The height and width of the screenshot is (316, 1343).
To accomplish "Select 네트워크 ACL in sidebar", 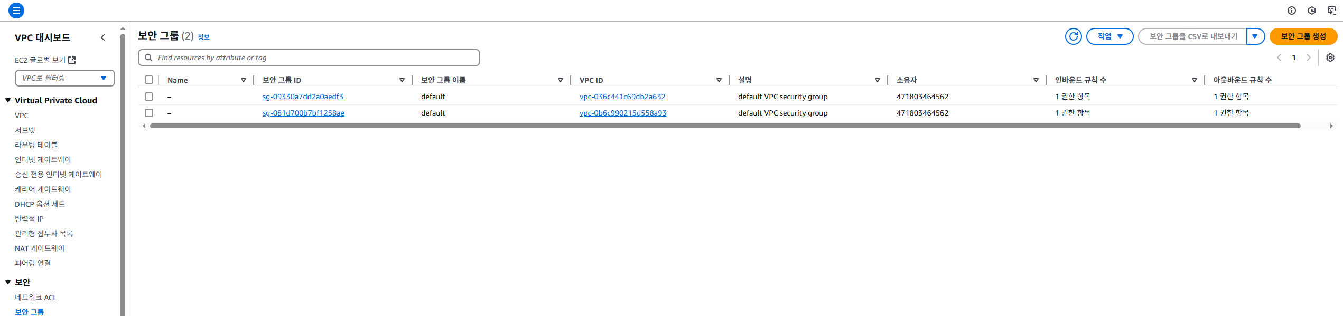I will 35,298.
